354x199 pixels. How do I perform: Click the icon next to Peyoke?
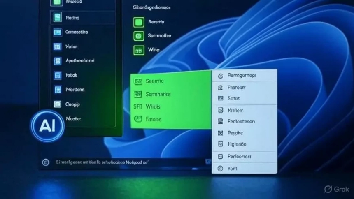[x=220, y=133]
